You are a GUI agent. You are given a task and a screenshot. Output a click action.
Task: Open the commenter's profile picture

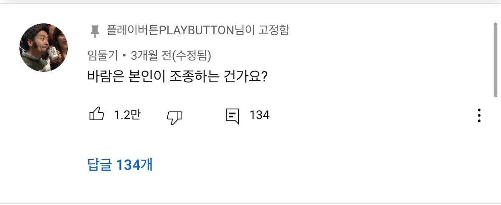point(43,47)
